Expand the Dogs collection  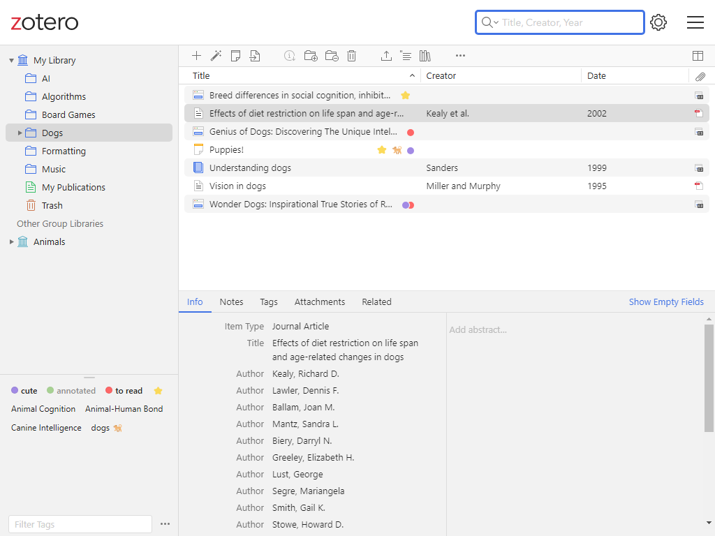(x=20, y=133)
